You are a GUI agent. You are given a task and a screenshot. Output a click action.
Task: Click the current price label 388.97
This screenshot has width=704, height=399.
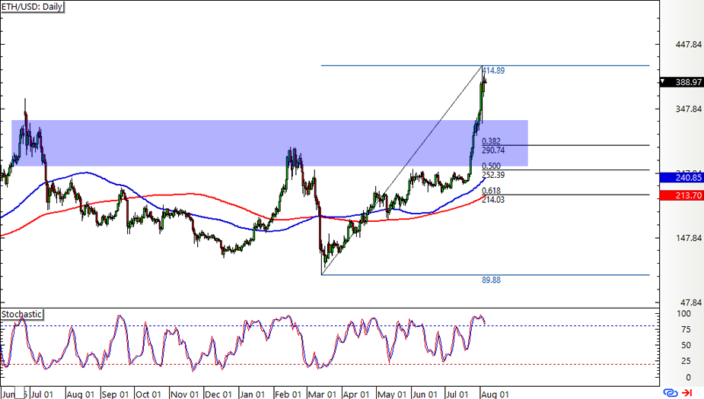point(688,83)
